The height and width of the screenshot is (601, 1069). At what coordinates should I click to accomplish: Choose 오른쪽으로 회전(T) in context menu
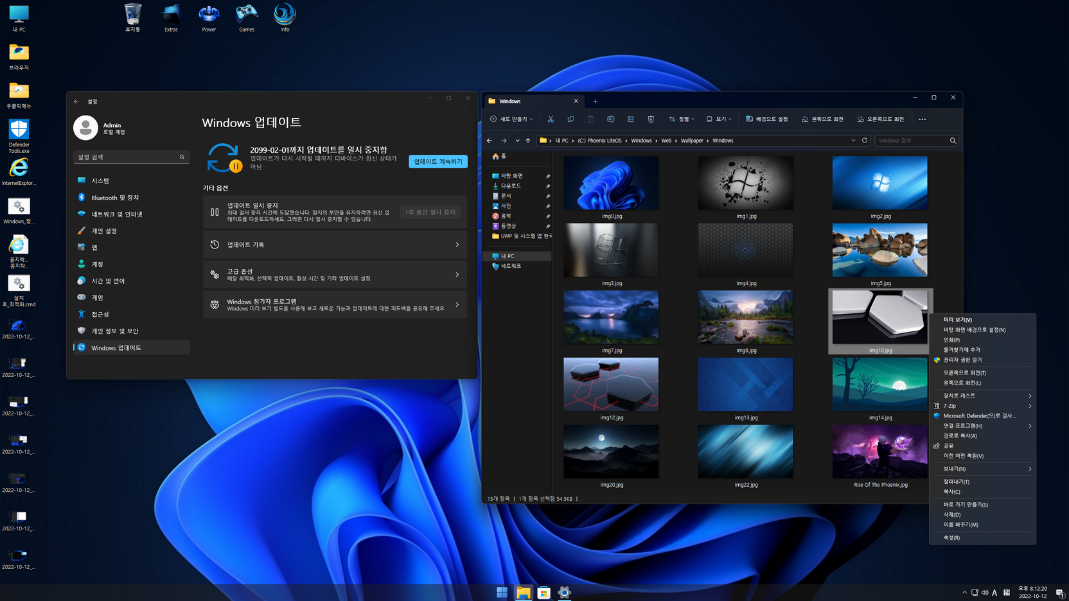coord(982,372)
